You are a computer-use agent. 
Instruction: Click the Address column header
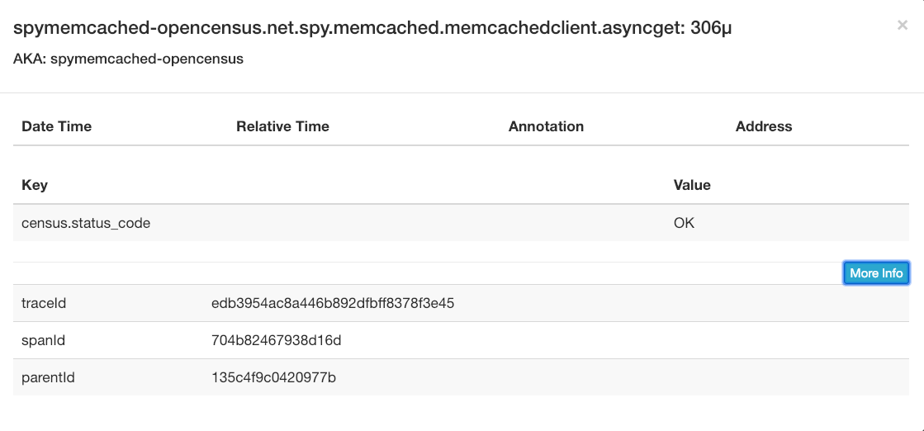point(764,126)
